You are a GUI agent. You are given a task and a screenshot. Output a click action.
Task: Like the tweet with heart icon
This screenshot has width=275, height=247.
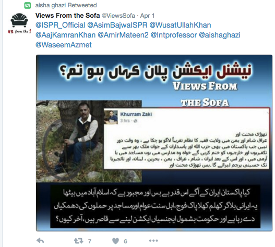[x=115, y=241]
